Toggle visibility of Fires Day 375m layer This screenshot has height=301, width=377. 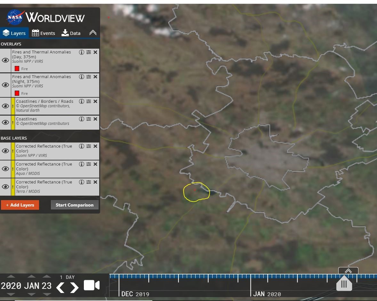pos(5,60)
